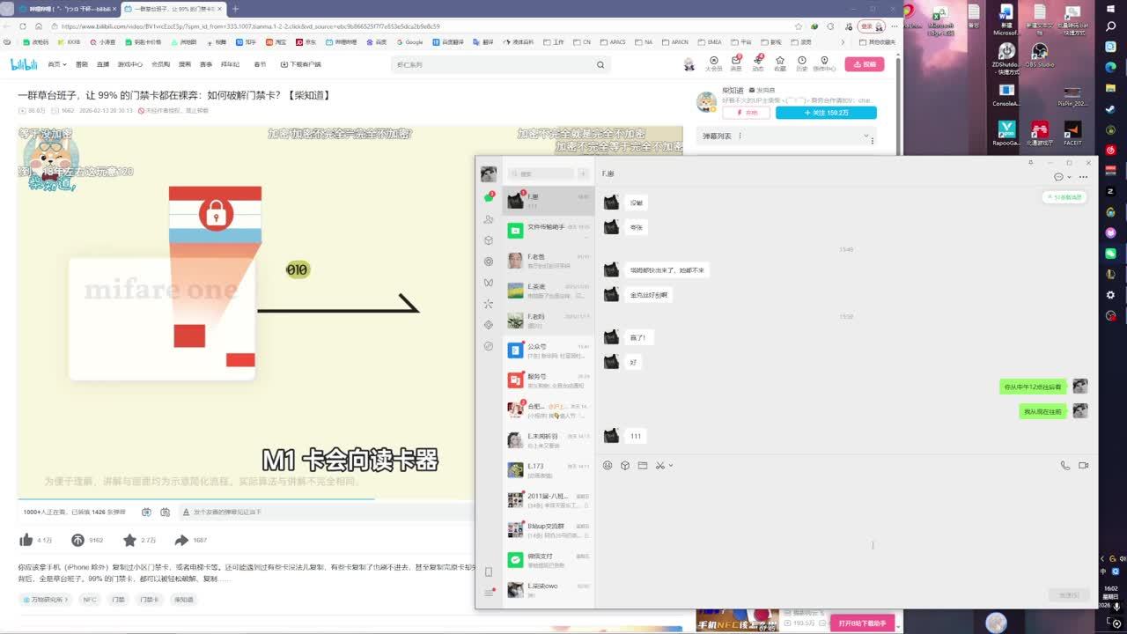Open the file folder icon in chat toolbar
Viewport: 1127px width, 634px height.
coord(643,465)
